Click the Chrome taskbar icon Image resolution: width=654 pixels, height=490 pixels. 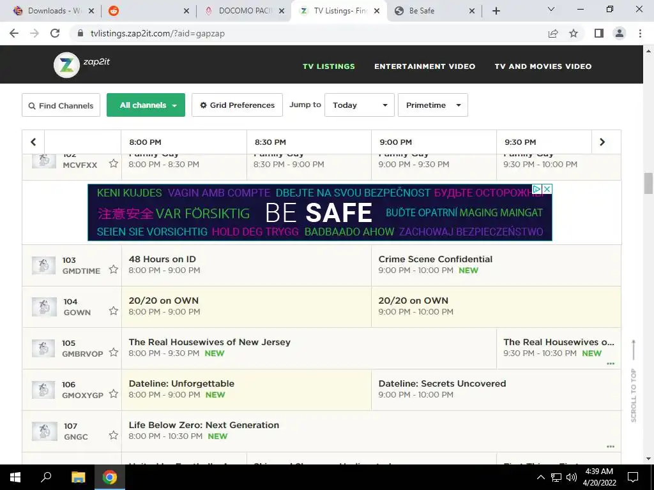click(110, 477)
